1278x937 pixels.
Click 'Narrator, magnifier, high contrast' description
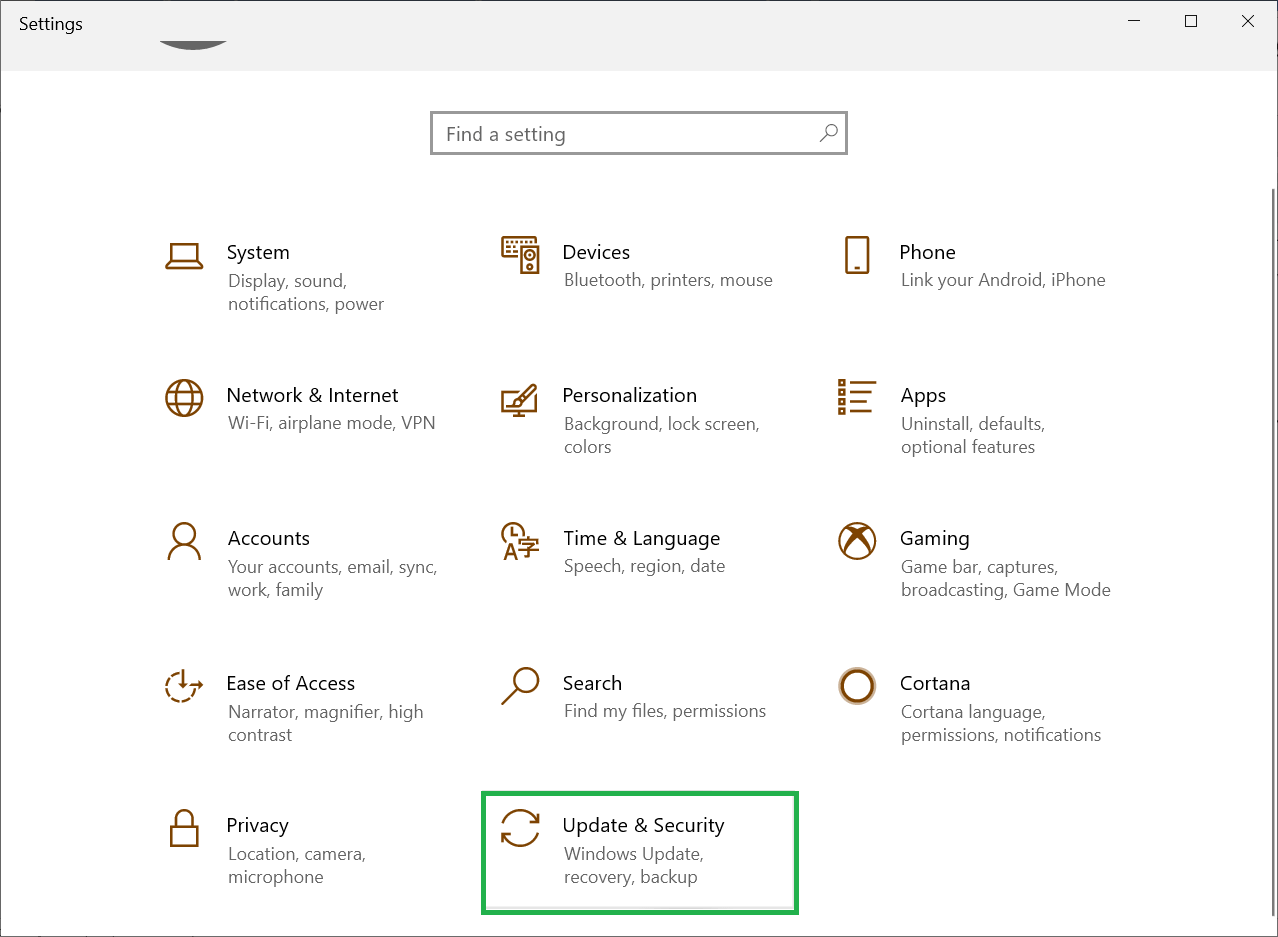[326, 724]
